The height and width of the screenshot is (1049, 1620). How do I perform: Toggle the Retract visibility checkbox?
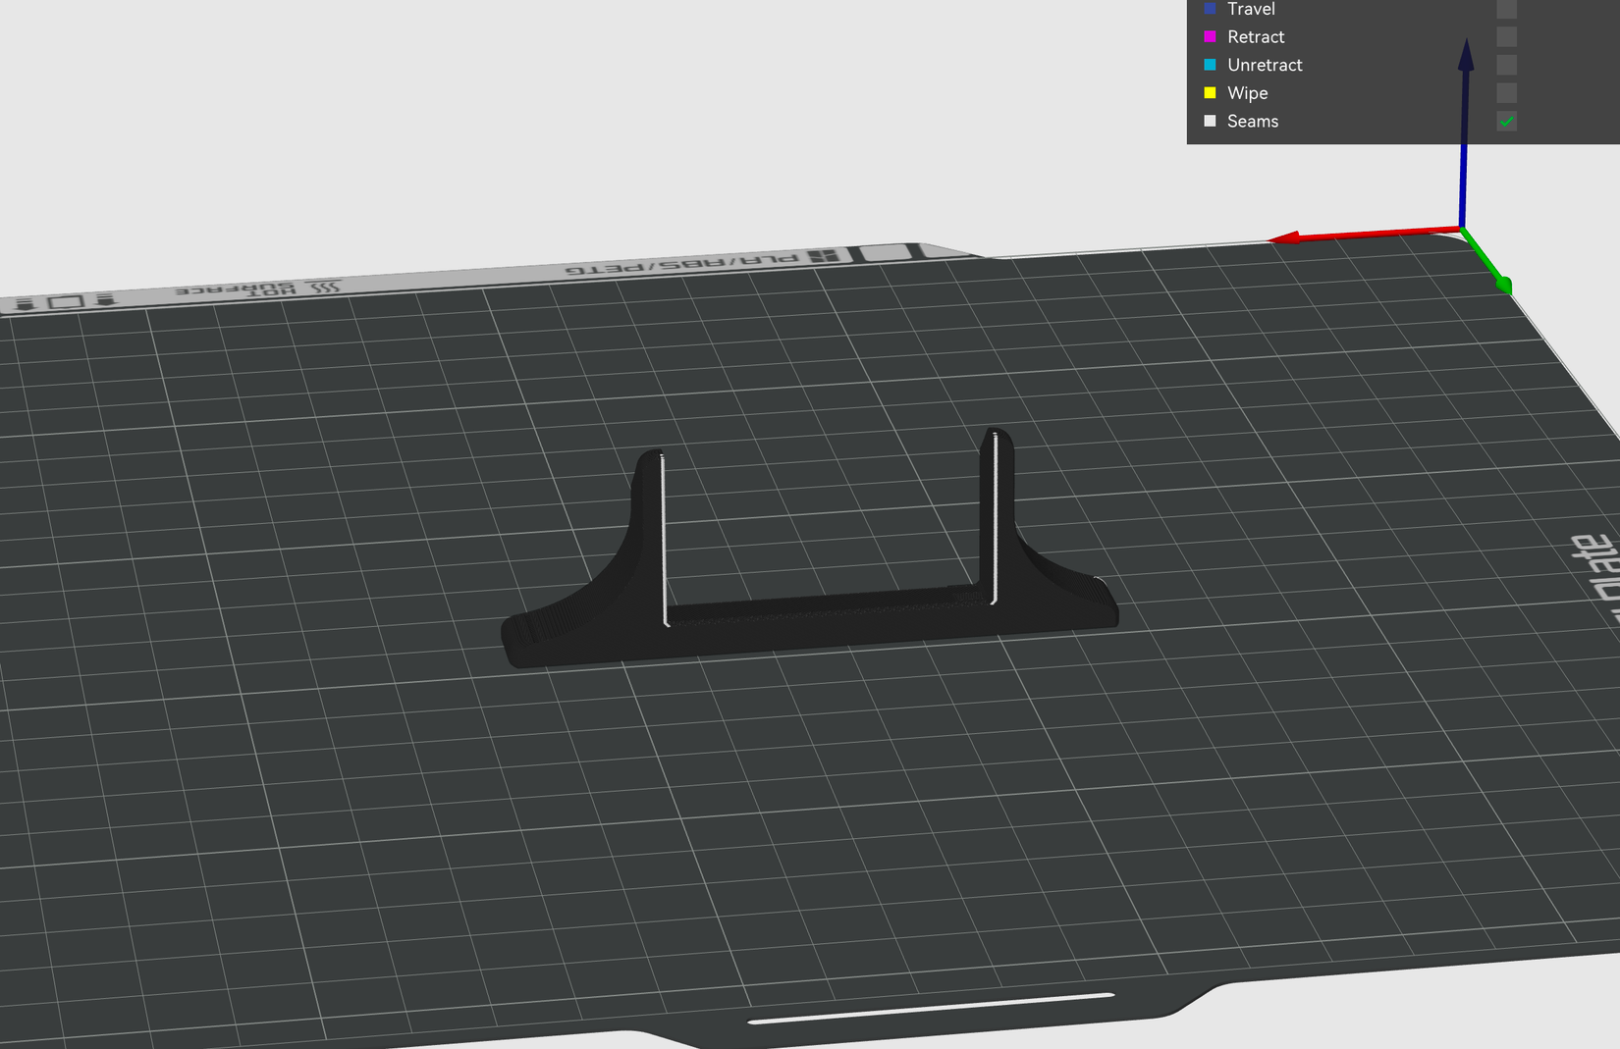pos(1506,36)
